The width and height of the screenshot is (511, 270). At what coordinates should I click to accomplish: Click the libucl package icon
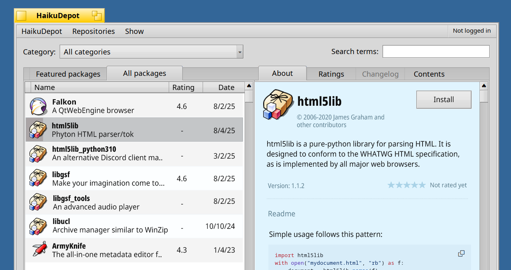tap(38, 226)
